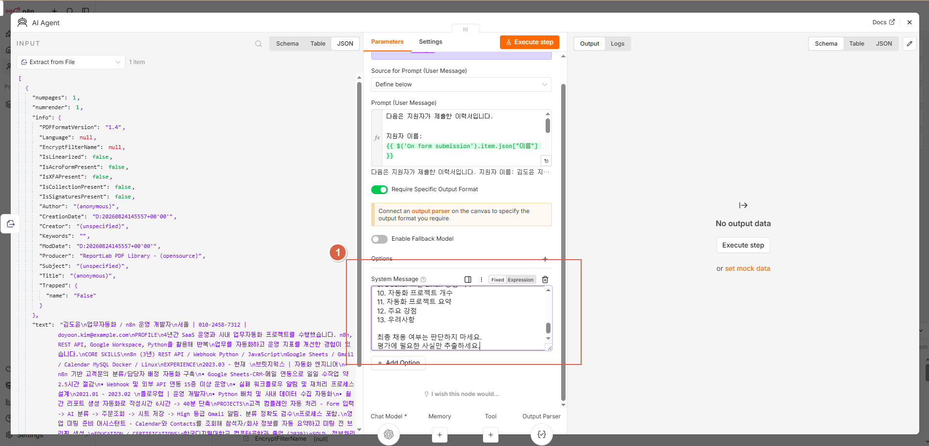The height and width of the screenshot is (446, 929).
Task: Open set mock data link
Action: coord(747,268)
